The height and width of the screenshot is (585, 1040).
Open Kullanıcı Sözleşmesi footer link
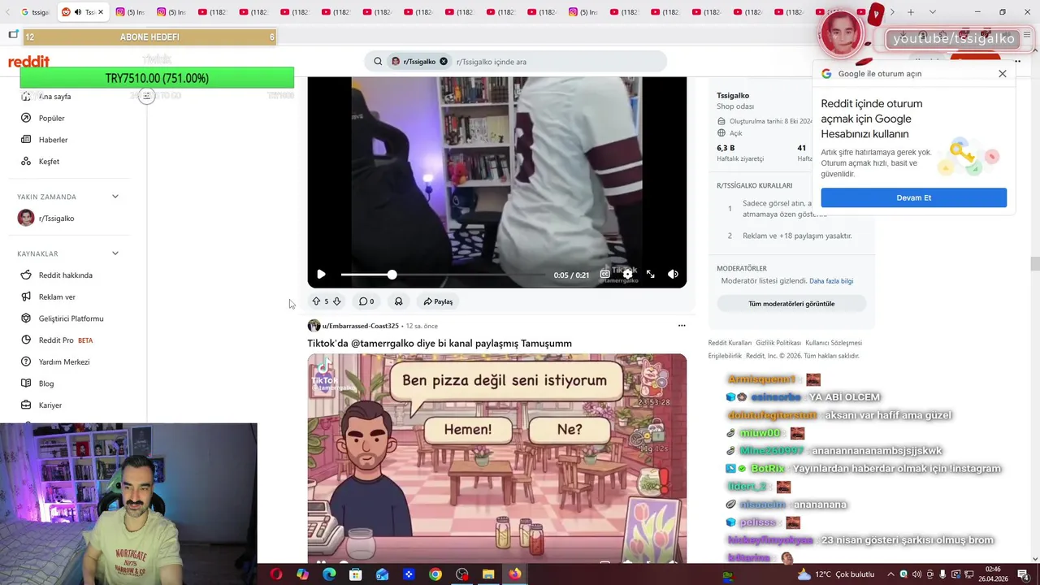coord(833,343)
